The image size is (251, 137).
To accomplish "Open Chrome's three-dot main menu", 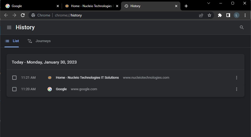I will pyautogui.click(x=245, y=15).
